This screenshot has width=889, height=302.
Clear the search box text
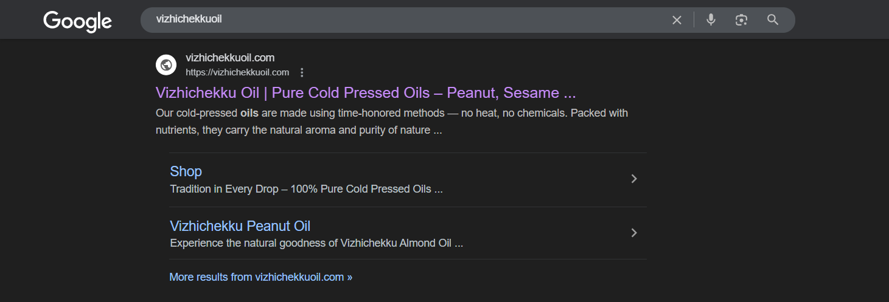(677, 20)
